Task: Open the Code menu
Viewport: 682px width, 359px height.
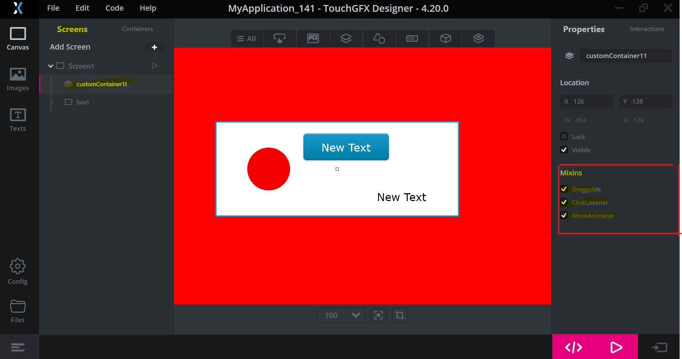Action: click(x=114, y=8)
